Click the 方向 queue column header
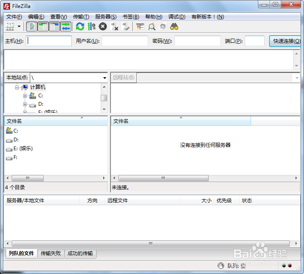The width and height of the screenshot is (304, 274). point(92,201)
